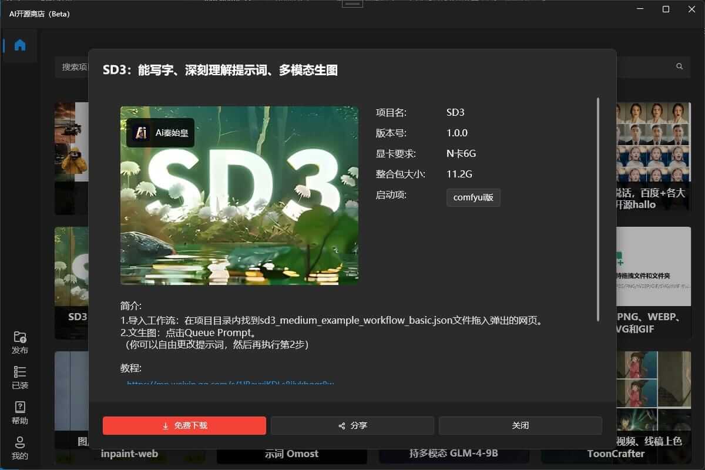This screenshot has width=705, height=470.
Task: Click the 'PNG、WEBP、' card caption
Action: click(x=650, y=317)
